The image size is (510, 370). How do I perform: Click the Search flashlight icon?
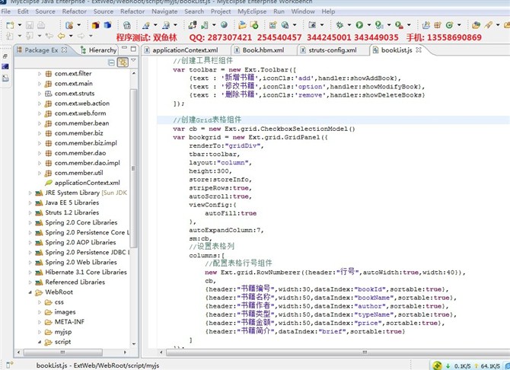[x=488, y=25]
